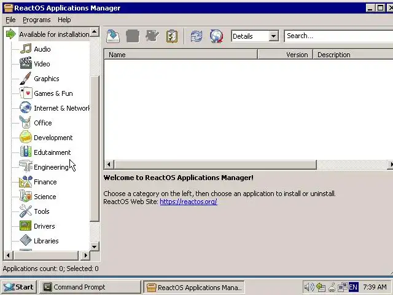Click the category tree scroll left arrow
This screenshot has width=393, height=295.
8,256
